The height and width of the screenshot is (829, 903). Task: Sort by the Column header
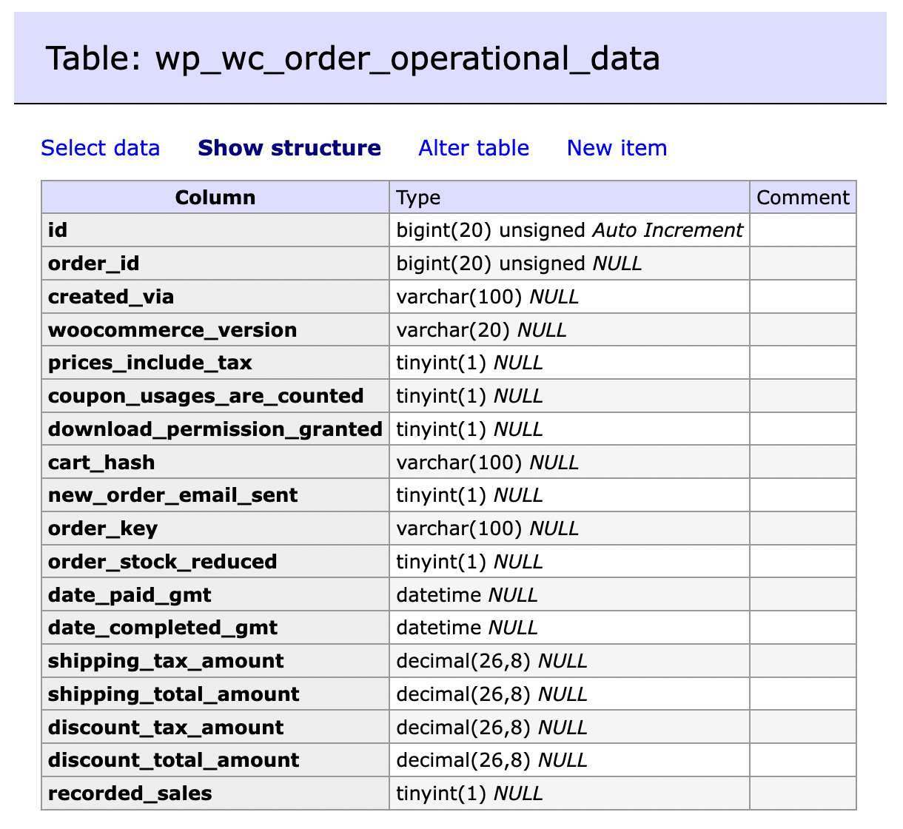[215, 197]
